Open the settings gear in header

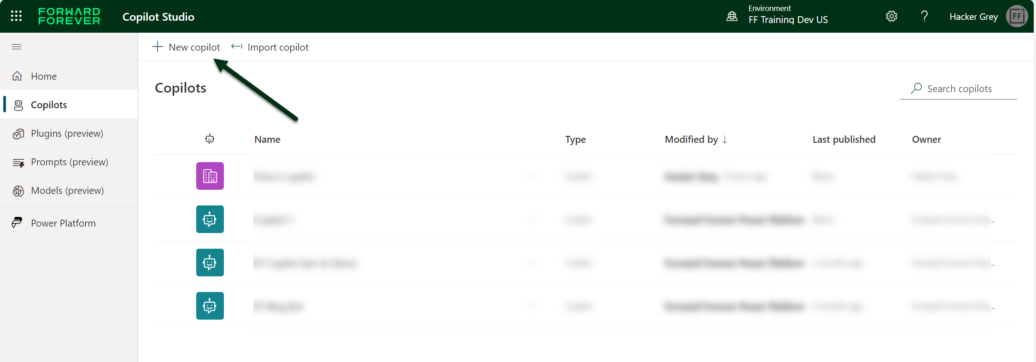pyautogui.click(x=891, y=17)
